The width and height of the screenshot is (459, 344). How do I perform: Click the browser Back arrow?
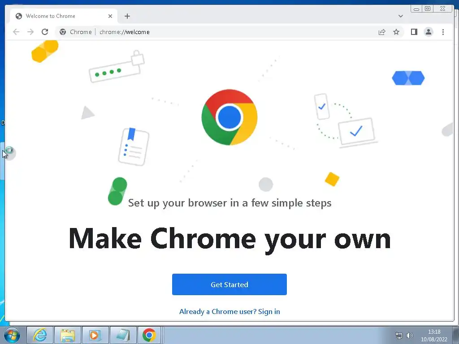pyautogui.click(x=16, y=32)
